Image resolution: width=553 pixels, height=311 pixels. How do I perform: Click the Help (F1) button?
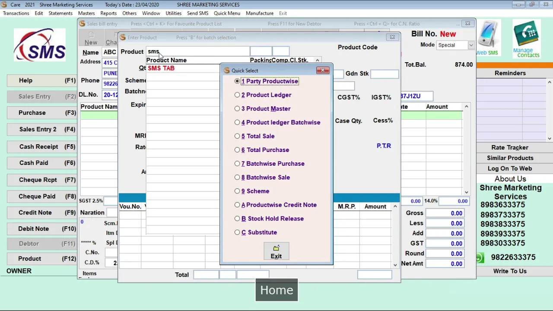(42, 80)
